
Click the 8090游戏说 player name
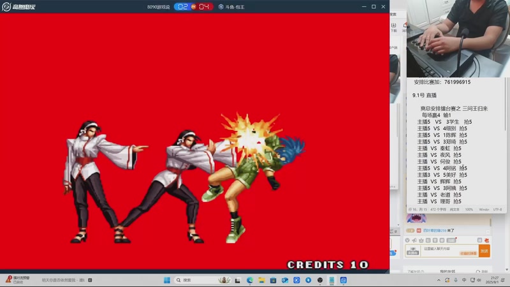(x=158, y=7)
